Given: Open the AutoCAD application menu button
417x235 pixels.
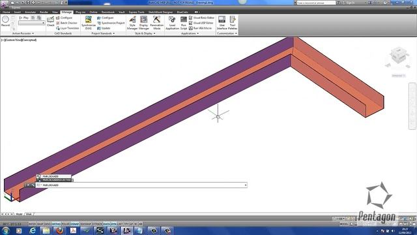Looking at the screenshot, I should click(x=5, y=4).
